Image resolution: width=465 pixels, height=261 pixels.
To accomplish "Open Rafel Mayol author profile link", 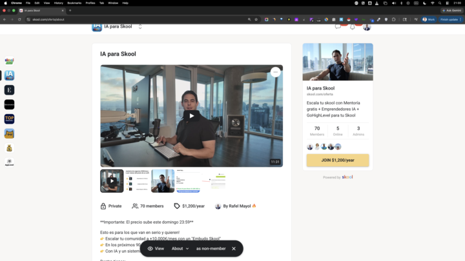I will pos(236,206).
